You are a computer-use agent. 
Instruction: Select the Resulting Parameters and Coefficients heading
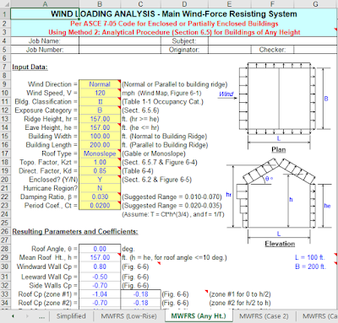75,232
